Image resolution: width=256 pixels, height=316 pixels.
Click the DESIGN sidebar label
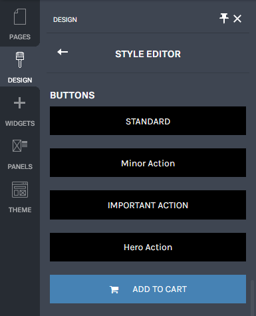click(x=20, y=80)
